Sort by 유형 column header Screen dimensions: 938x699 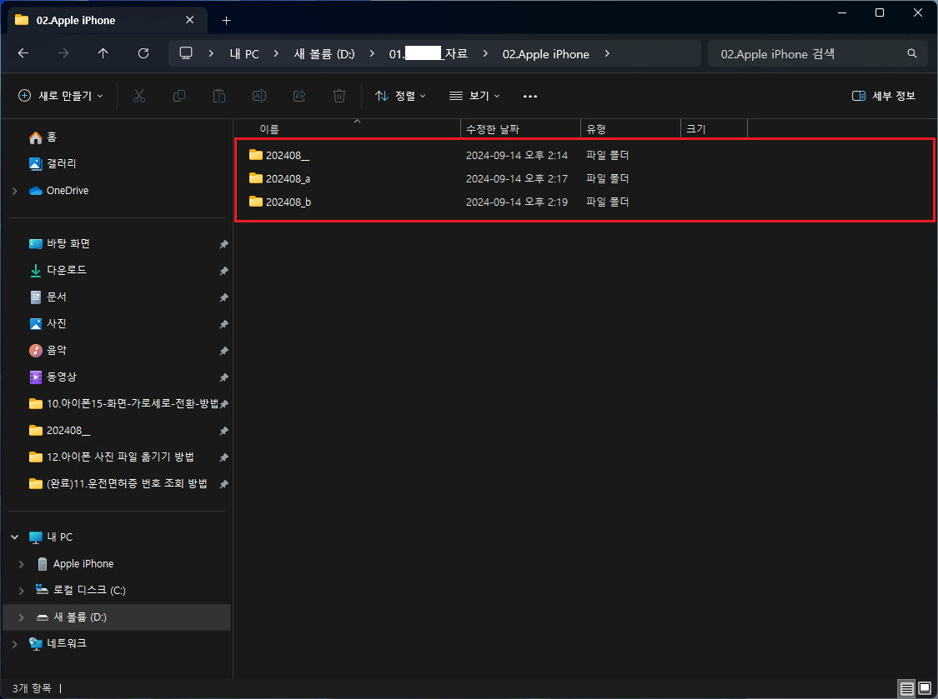[630, 129]
